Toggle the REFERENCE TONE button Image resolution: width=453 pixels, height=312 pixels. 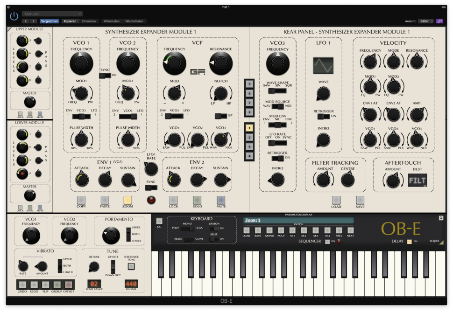coord(131,266)
